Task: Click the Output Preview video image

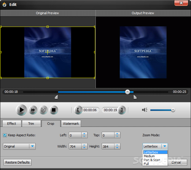Action: pyautogui.click(x=143, y=52)
